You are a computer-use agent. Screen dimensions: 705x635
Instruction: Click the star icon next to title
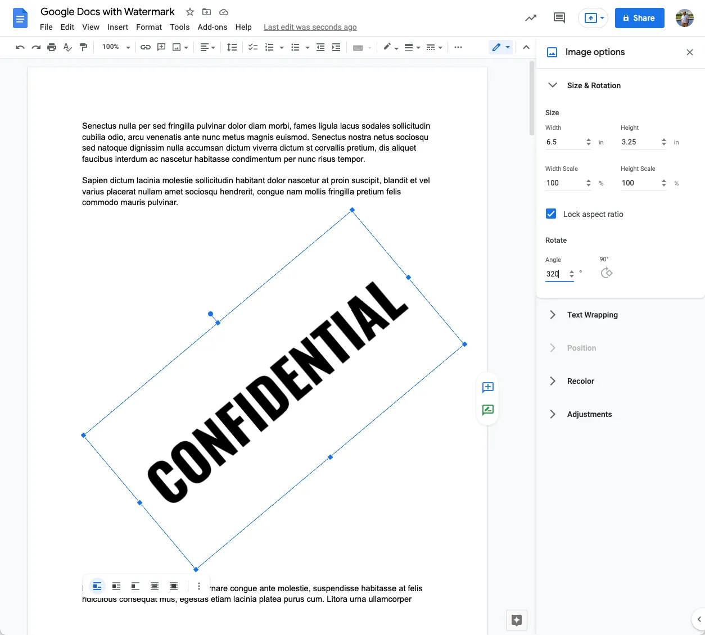coord(190,12)
